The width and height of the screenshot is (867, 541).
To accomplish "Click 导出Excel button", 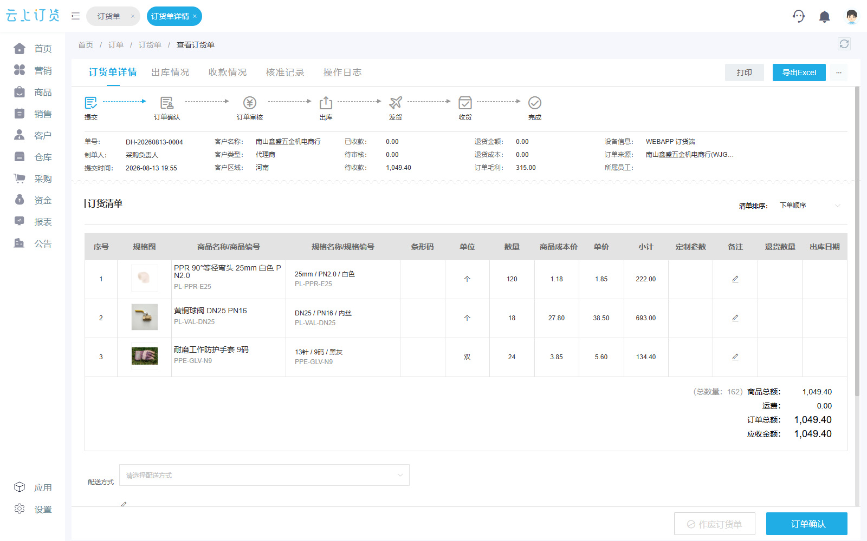I will pos(799,72).
